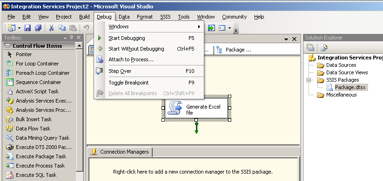Click the Save icon in toolbar
Viewport: 383px width, 181px height.
tap(27, 28)
